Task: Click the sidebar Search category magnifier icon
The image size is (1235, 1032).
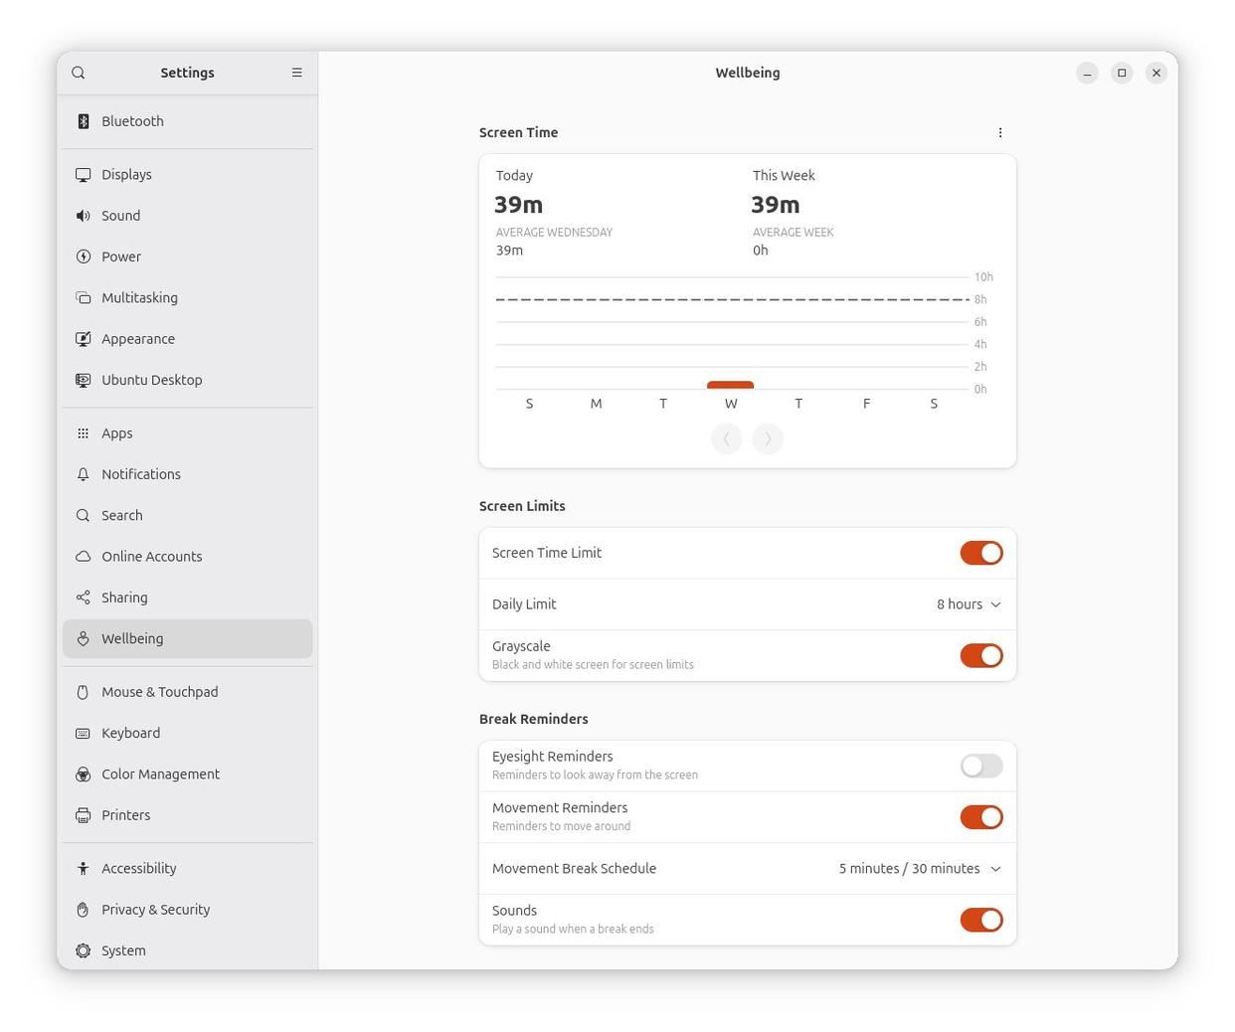Action: pos(84,515)
